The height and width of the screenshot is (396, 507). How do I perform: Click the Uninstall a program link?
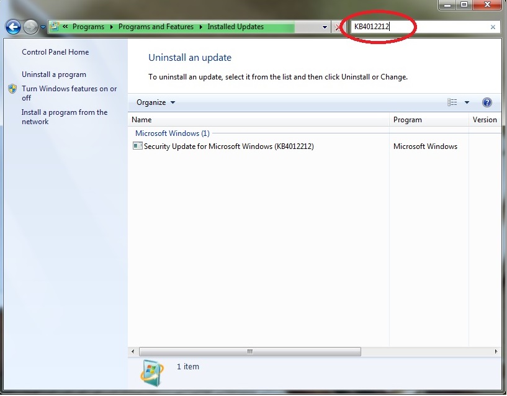pyautogui.click(x=54, y=74)
